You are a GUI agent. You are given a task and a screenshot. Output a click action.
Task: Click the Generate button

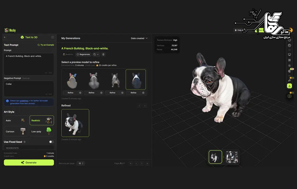click(29, 163)
